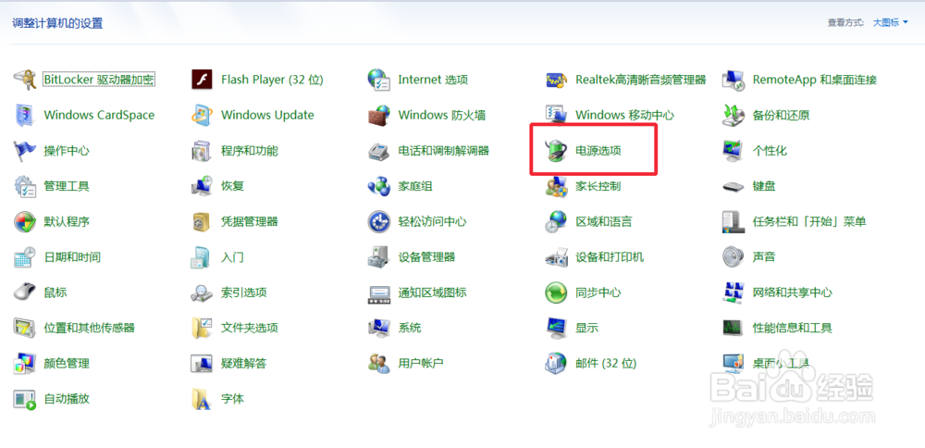
Task: Open the 家长控制 icon
Action: click(556, 186)
